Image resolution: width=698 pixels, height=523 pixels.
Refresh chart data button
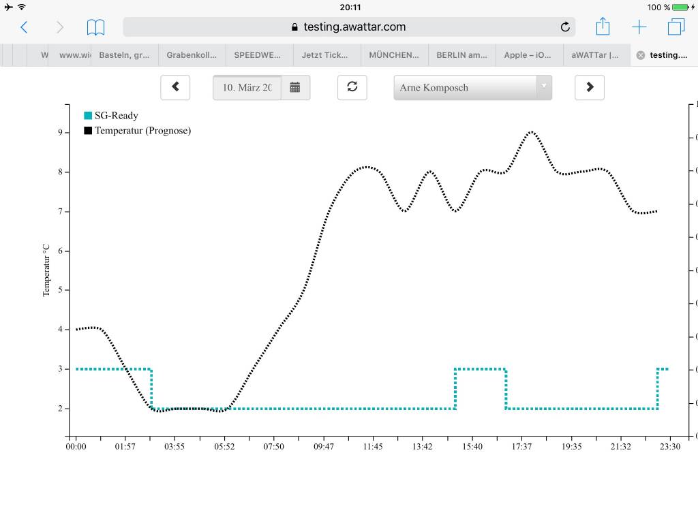point(352,87)
